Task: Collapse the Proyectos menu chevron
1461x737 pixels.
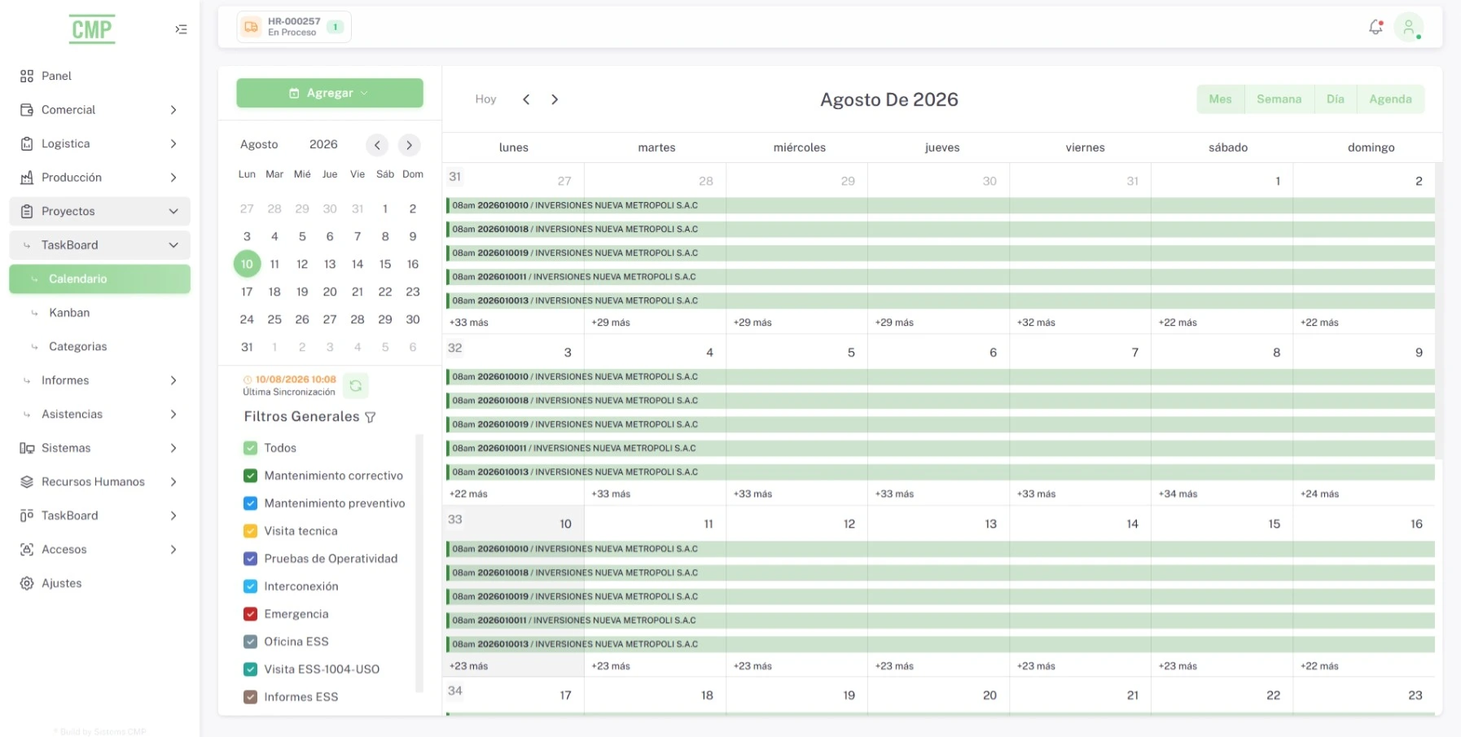Action: (x=173, y=211)
